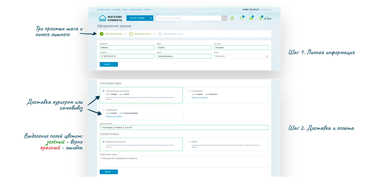Click the name field containing Сергей
The image size is (370, 177).
tap(184, 48)
